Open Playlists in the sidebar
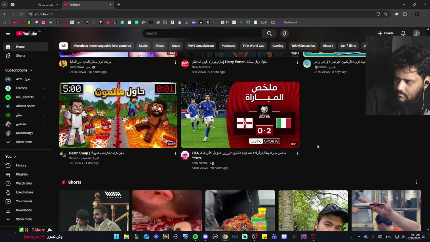 (26, 174)
